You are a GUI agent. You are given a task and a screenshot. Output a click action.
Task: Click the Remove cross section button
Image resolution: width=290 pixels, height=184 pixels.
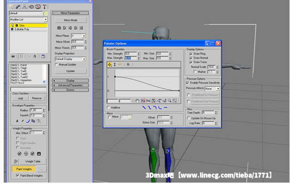pos(37,98)
